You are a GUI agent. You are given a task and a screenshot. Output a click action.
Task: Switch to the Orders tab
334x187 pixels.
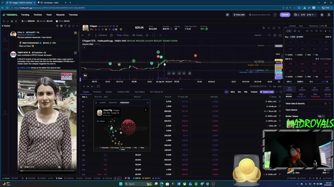(109, 92)
